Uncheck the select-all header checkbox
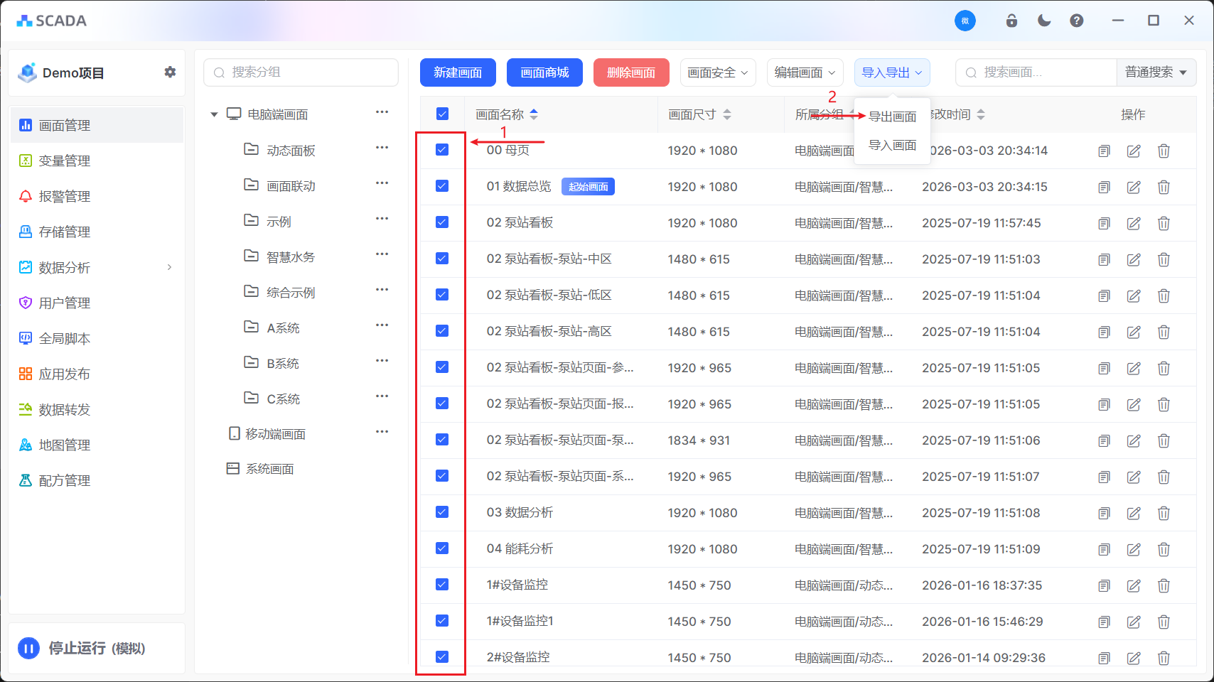The image size is (1214, 682). point(442,114)
